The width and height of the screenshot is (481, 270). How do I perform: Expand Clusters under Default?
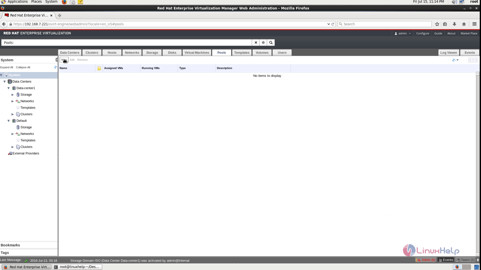pos(13,147)
